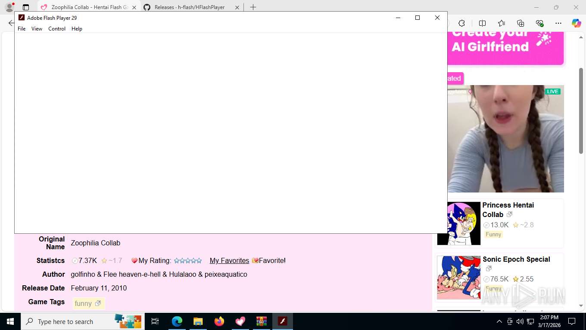Open the Edge Extensions icon

point(461,23)
